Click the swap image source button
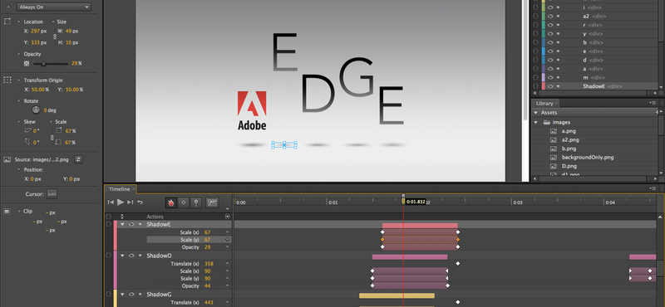 pyautogui.click(x=78, y=159)
